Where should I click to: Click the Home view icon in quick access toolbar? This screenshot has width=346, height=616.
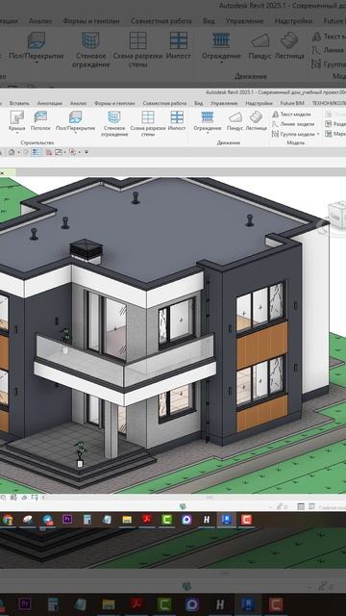pyautogui.click(x=12, y=152)
